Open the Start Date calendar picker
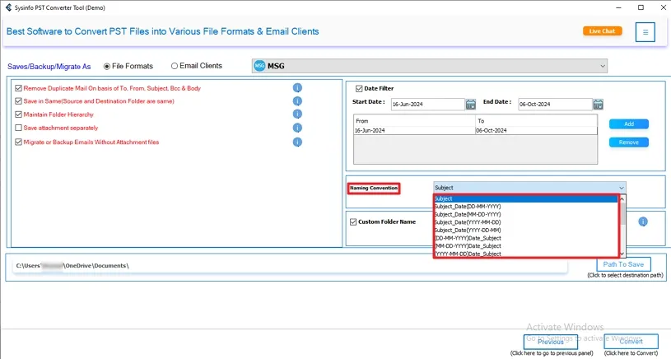 click(471, 105)
